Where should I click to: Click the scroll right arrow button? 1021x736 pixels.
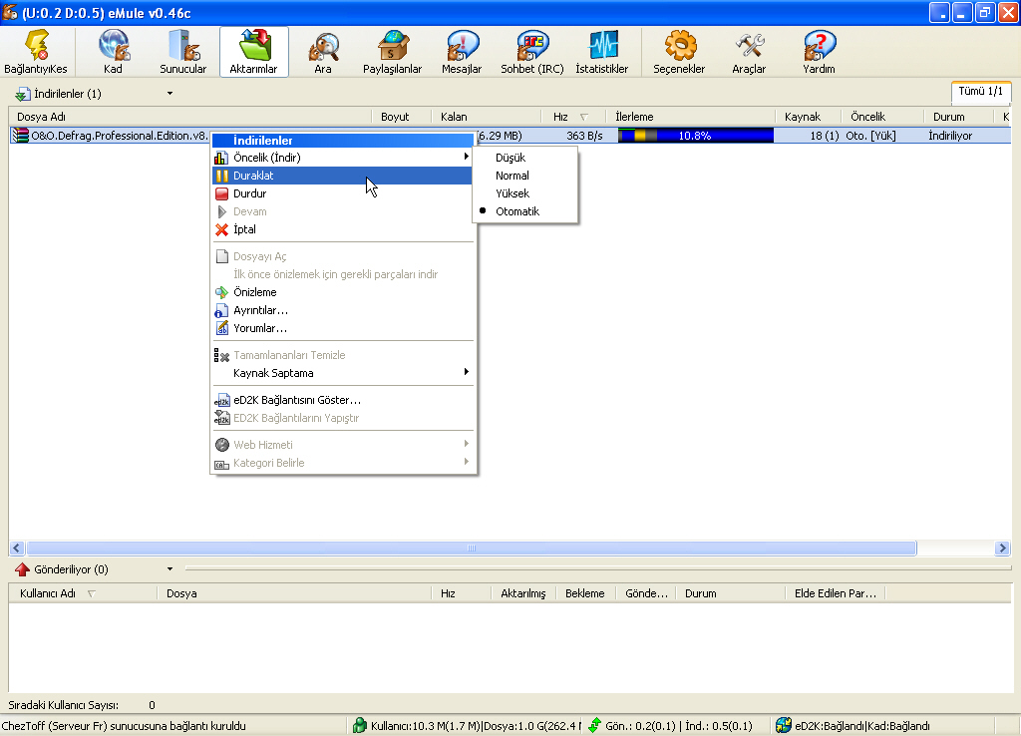tap(1003, 549)
